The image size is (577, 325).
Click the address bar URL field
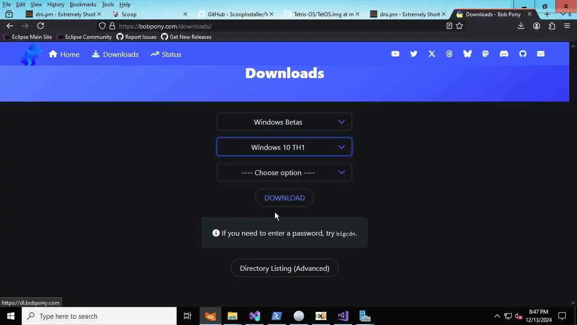tap(279, 26)
